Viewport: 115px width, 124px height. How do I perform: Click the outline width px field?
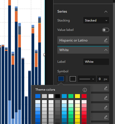coord(103,79)
